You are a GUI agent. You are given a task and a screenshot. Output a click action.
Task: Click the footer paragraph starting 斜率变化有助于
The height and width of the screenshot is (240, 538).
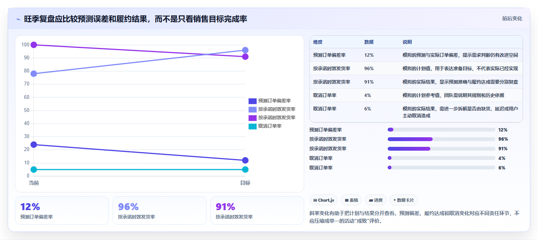pos(415,217)
